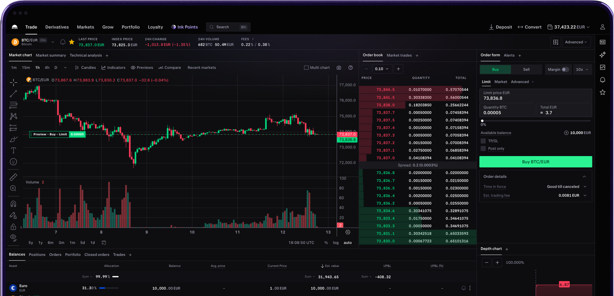Enable the Multi chart checkbox
The height and width of the screenshot is (296, 614).
click(x=306, y=68)
